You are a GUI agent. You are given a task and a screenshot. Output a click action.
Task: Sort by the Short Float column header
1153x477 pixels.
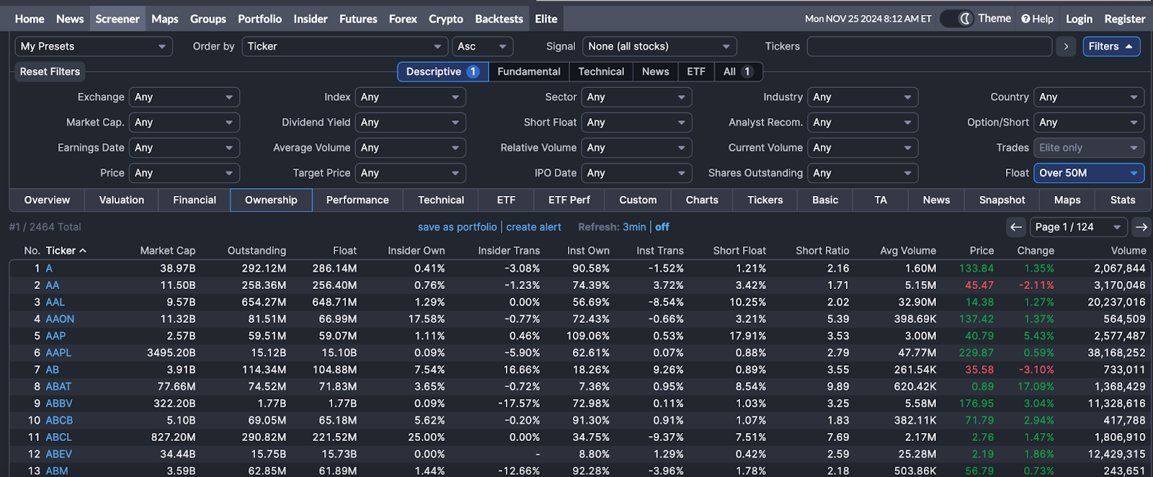pos(739,251)
